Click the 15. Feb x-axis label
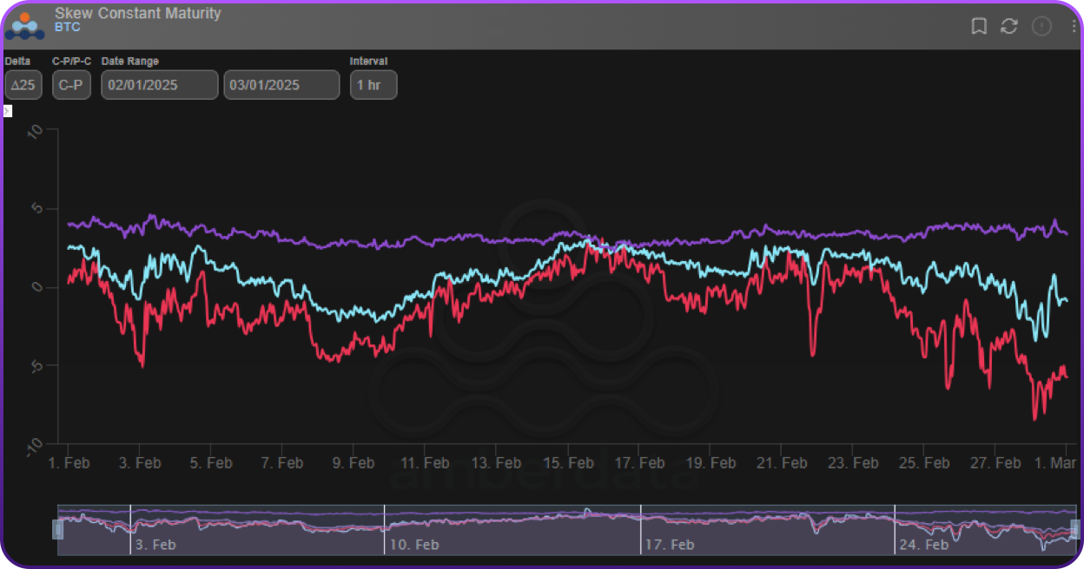This screenshot has width=1084, height=569. click(x=568, y=463)
